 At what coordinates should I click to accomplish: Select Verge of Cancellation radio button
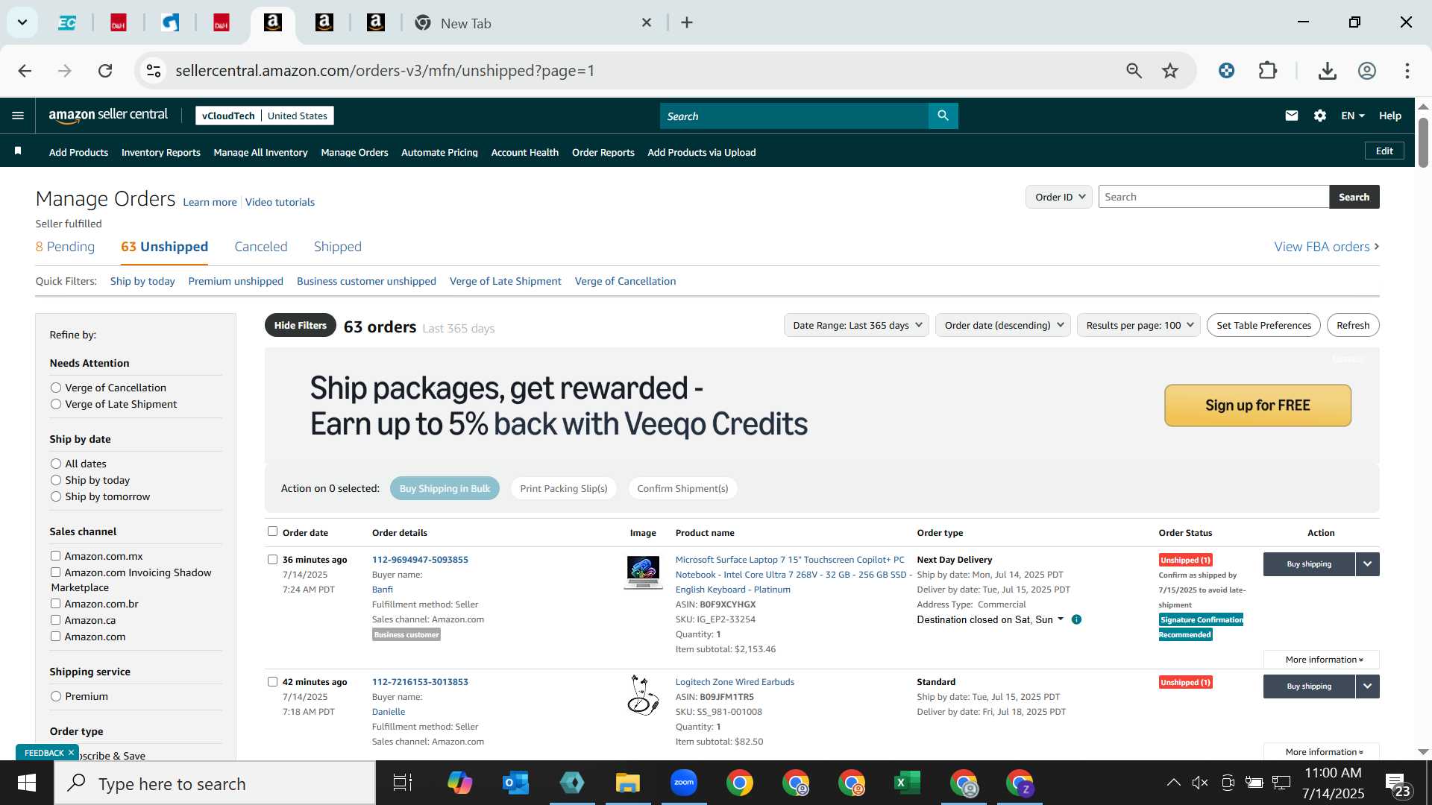tap(56, 388)
